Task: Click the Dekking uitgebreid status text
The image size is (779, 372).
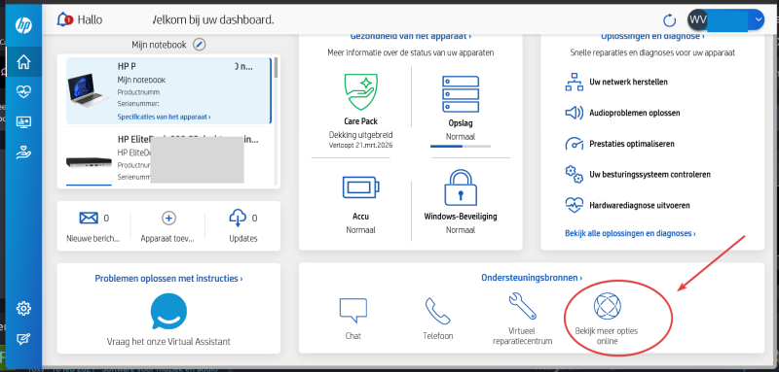Action: (360, 135)
